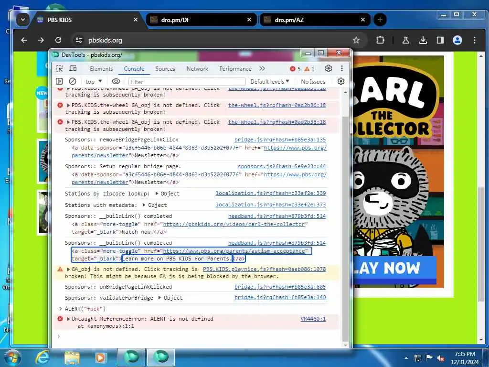Click the console Filter input field
Image resolution: width=489 pixels, height=367 pixels.
[187, 82]
